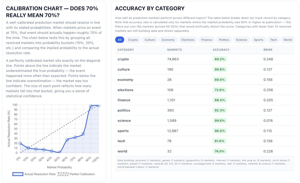Click the science accuracy badge 99.6%

220,121
